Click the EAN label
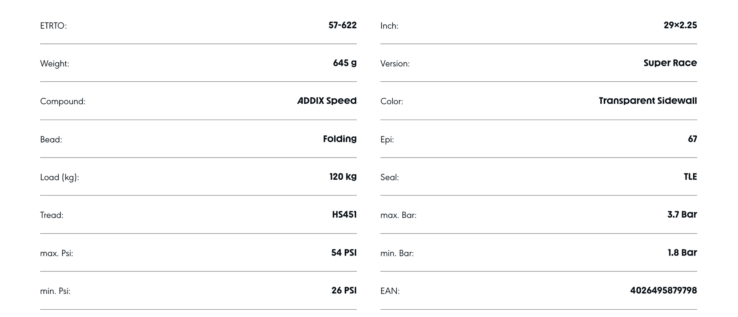The height and width of the screenshot is (317, 738). [390, 291]
